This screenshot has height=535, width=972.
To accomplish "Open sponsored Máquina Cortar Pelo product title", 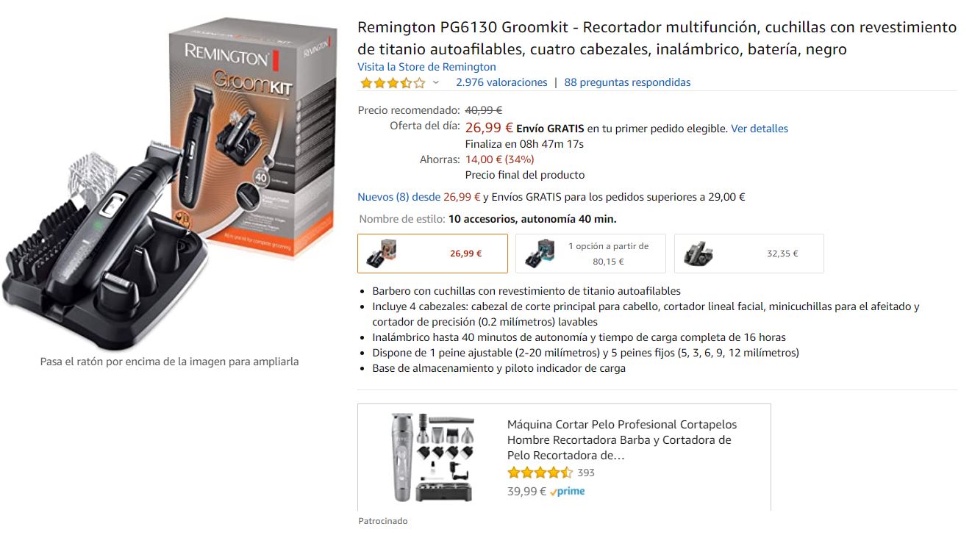I will coord(622,439).
